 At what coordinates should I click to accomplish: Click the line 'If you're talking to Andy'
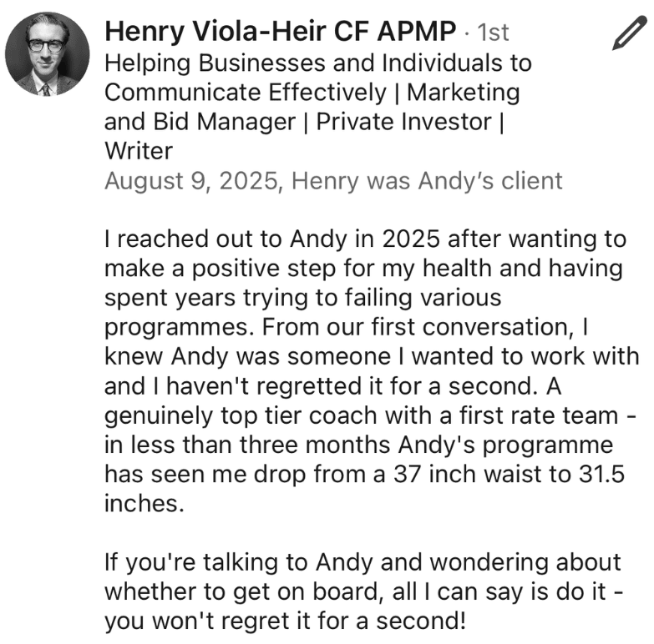pos(362,562)
